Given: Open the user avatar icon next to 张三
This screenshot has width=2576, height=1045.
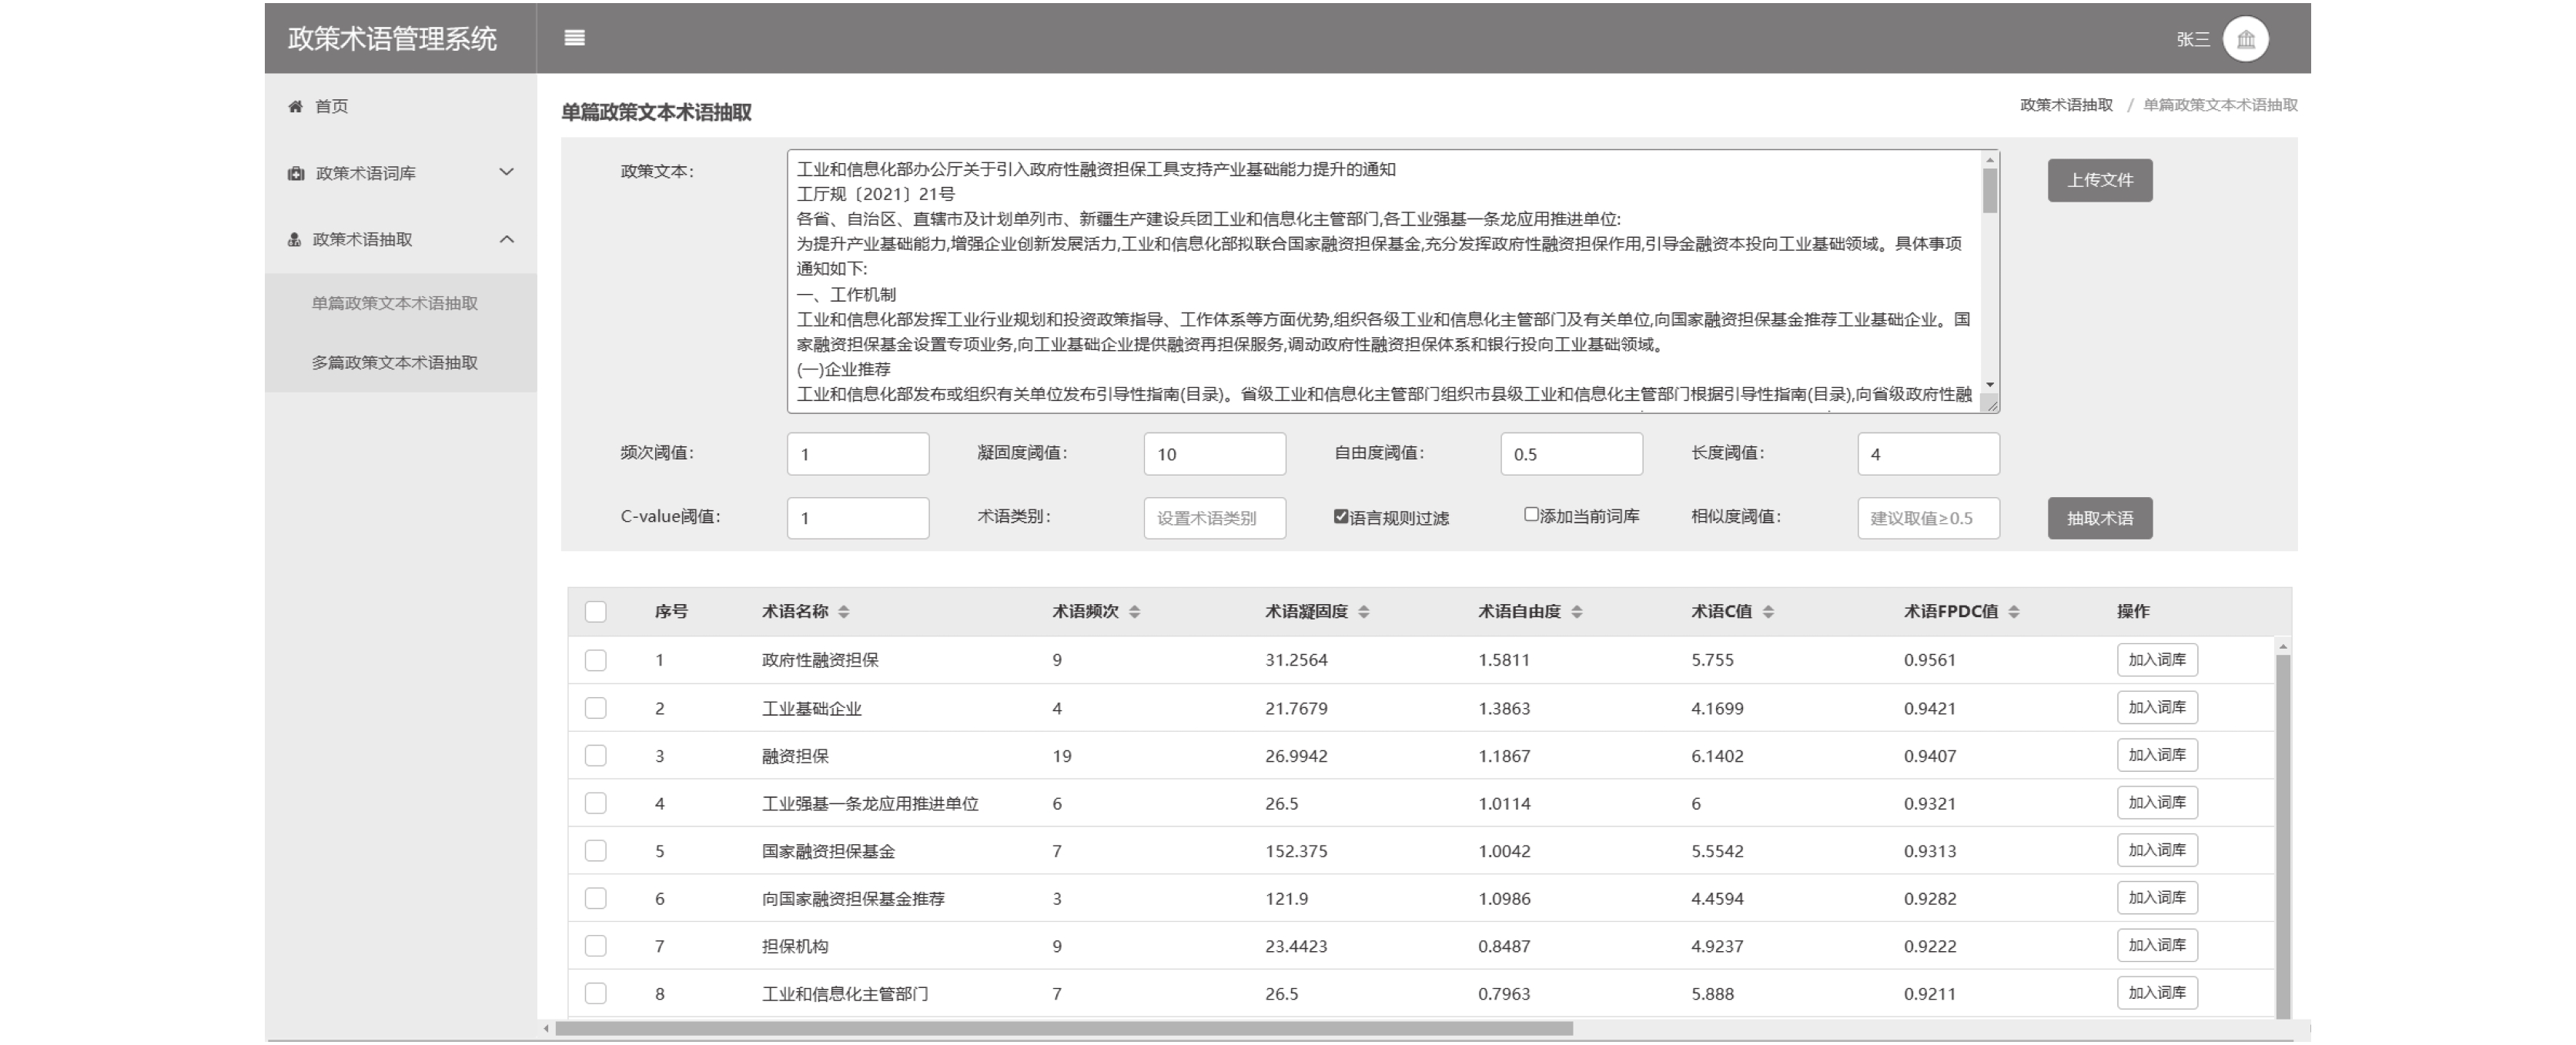Looking at the screenshot, I should pos(2245,39).
